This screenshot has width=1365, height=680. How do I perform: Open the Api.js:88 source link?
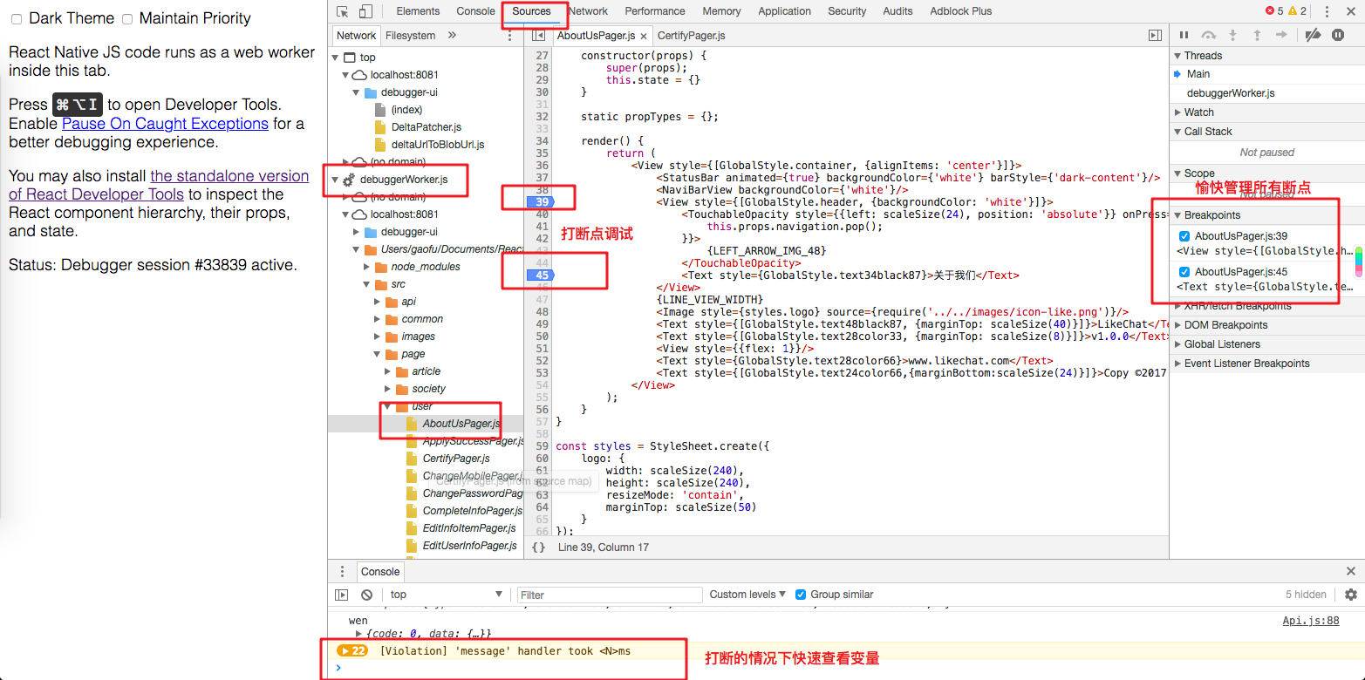tap(1310, 621)
